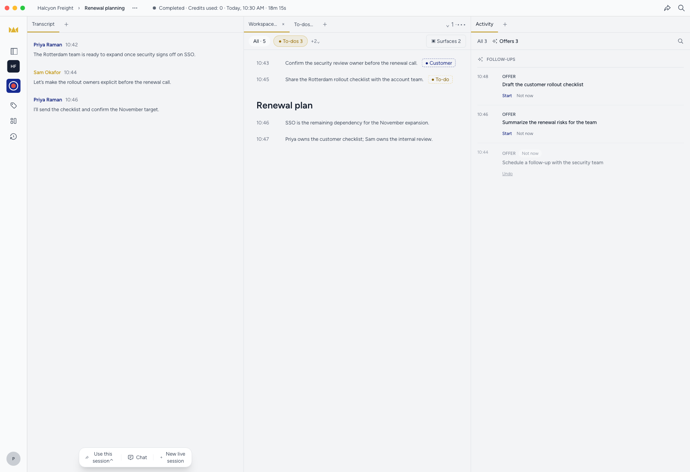Viewport: 690px width, 472px height.
Task: Select the Offers 3 activity filter
Action: pos(505,41)
